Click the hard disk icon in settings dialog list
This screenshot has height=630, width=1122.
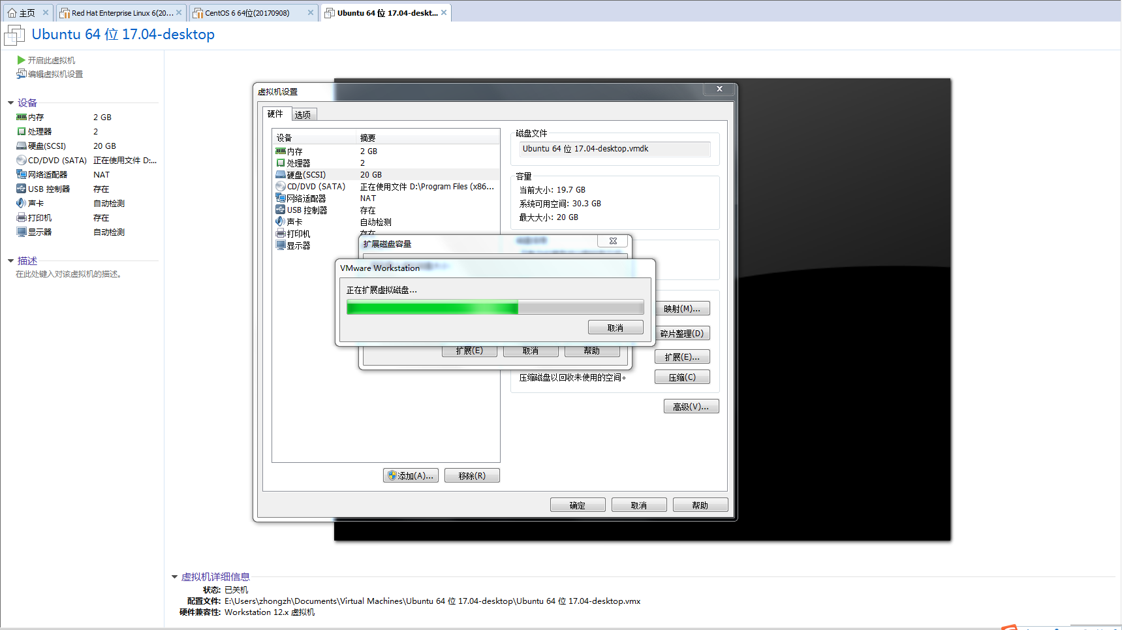[281, 174]
